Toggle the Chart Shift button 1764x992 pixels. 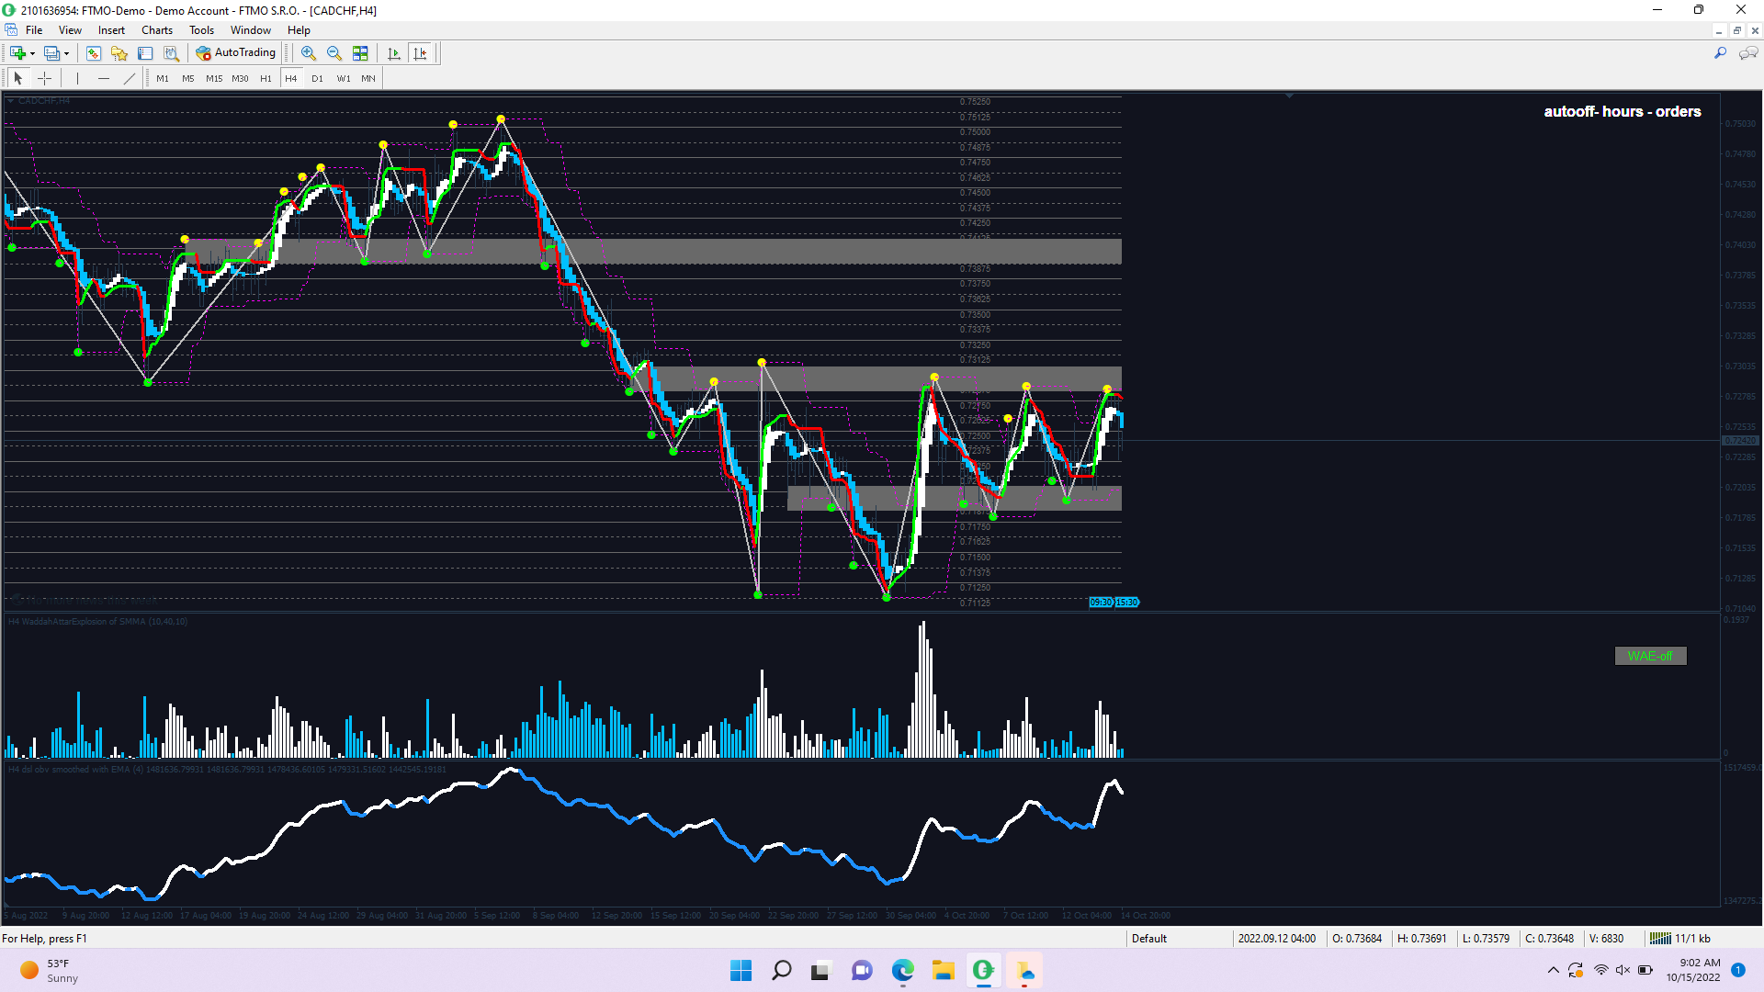click(421, 53)
